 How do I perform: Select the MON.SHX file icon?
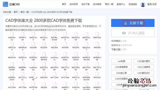(12, 54)
